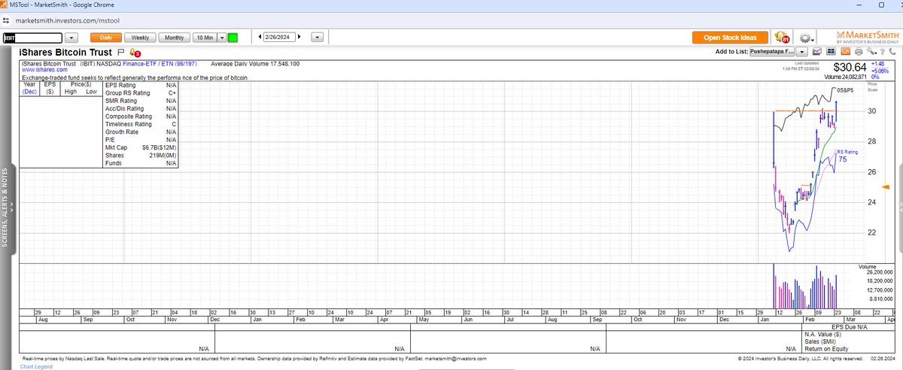Click the ticker symbol input field showing IBIT

tap(32, 37)
